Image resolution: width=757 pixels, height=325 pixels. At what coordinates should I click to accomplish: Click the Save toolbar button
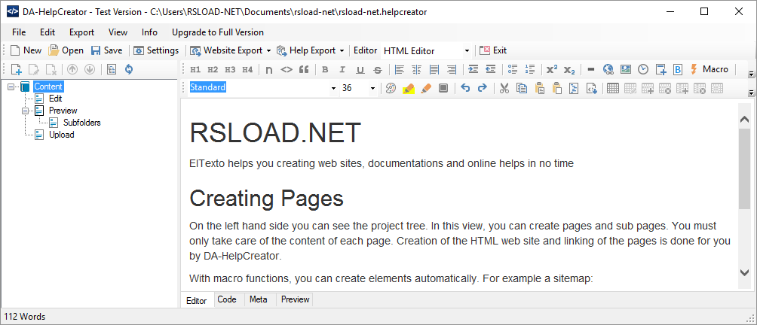107,50
